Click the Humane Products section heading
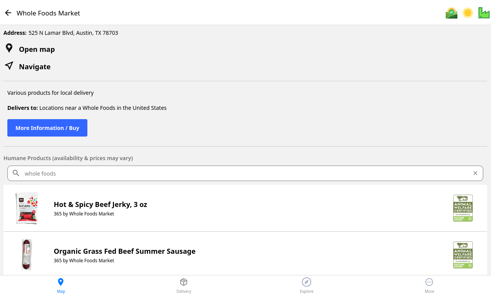Image resolution: width=491 pixels, height=294 pixels. tap(68, 158)
